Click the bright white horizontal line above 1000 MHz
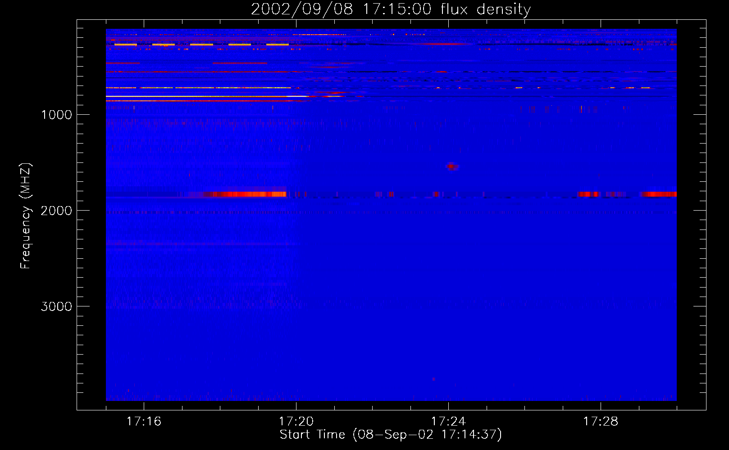 [207, 96]
